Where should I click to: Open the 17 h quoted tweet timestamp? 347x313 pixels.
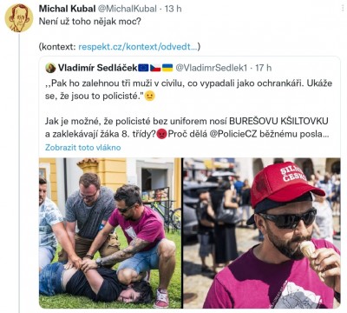(x=263, y=68)
